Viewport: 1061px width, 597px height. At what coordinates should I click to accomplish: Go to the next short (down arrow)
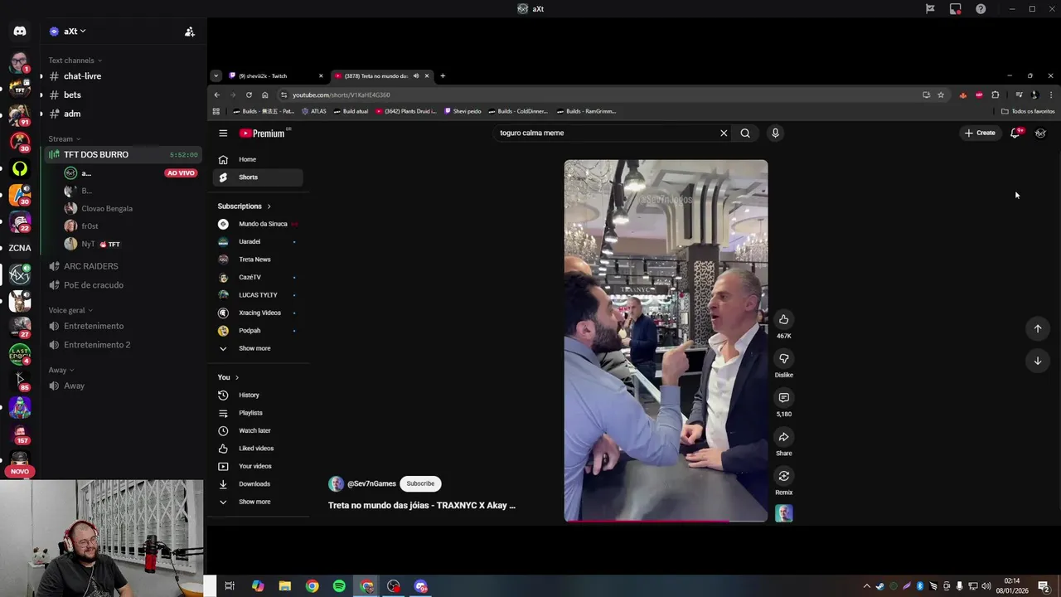pos(1037,361)
